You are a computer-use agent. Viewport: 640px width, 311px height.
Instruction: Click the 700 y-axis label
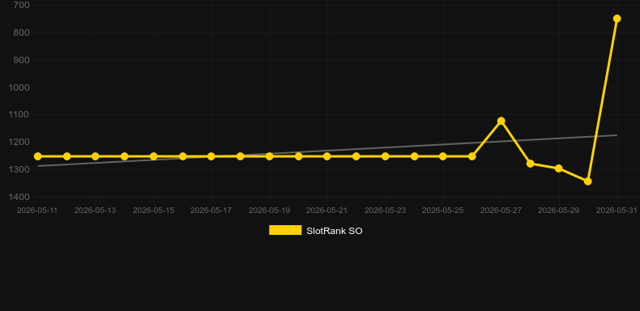point(22,6)
